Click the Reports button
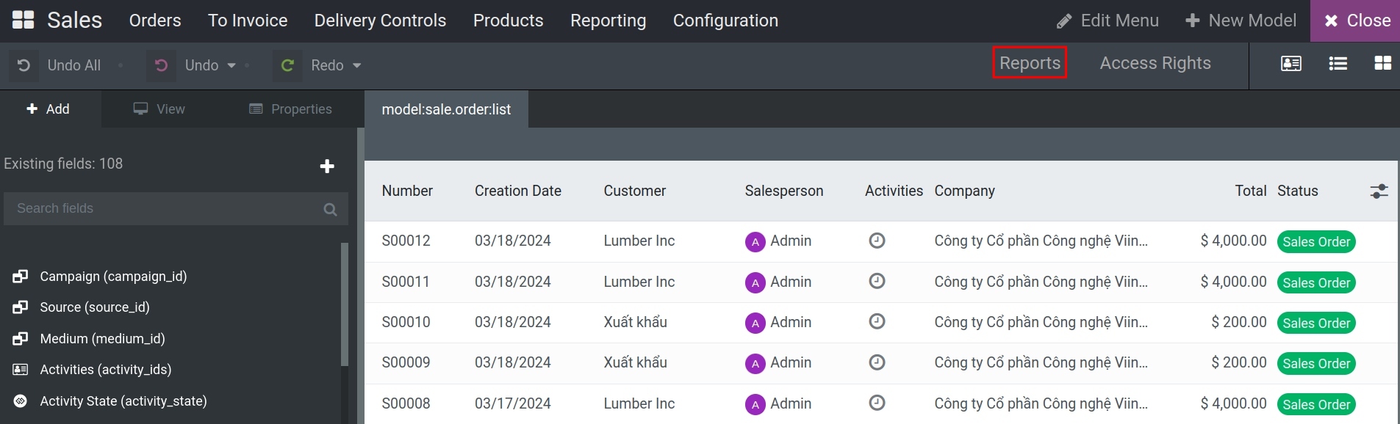Screen dimensions: 1400x424 [1030, 63]
